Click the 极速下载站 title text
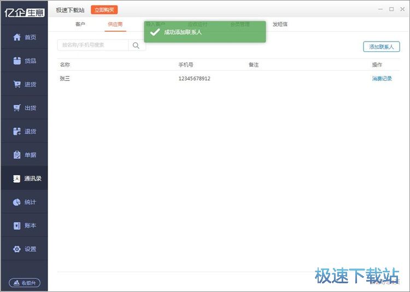The width and height of the screenshot is (410, 292). point(70,10)
